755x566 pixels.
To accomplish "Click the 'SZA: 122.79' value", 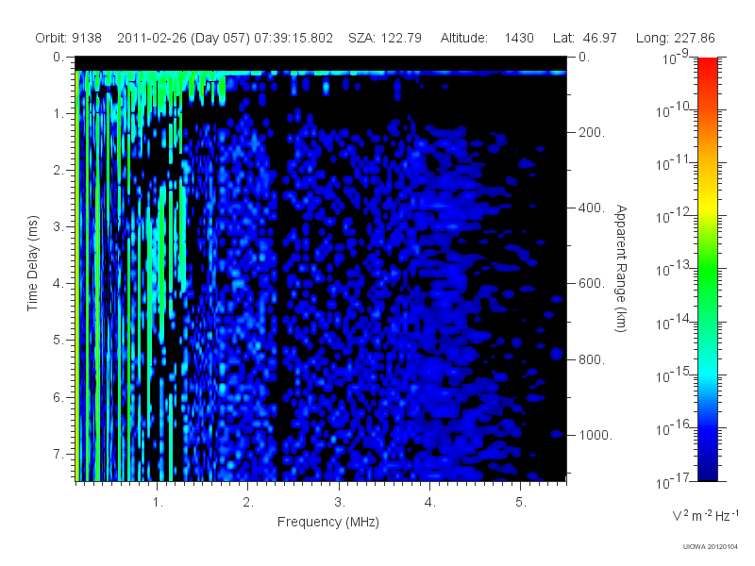I will 385,38.
